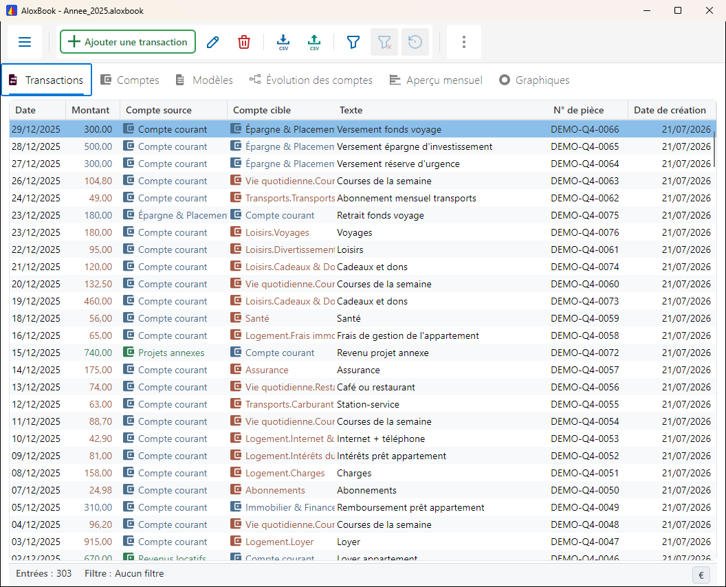Click the pencil edit transaction icon
Viewport: 726px width, 587px height.
click(213, 42)
